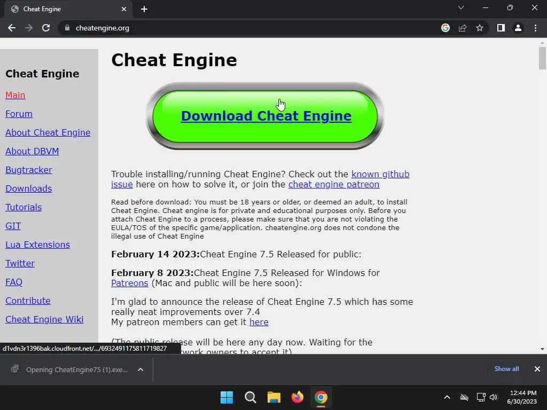Open the FAQ link
The height and width of the screenshot is (410, 547).
pyautogui.click(x=14, y=282)
